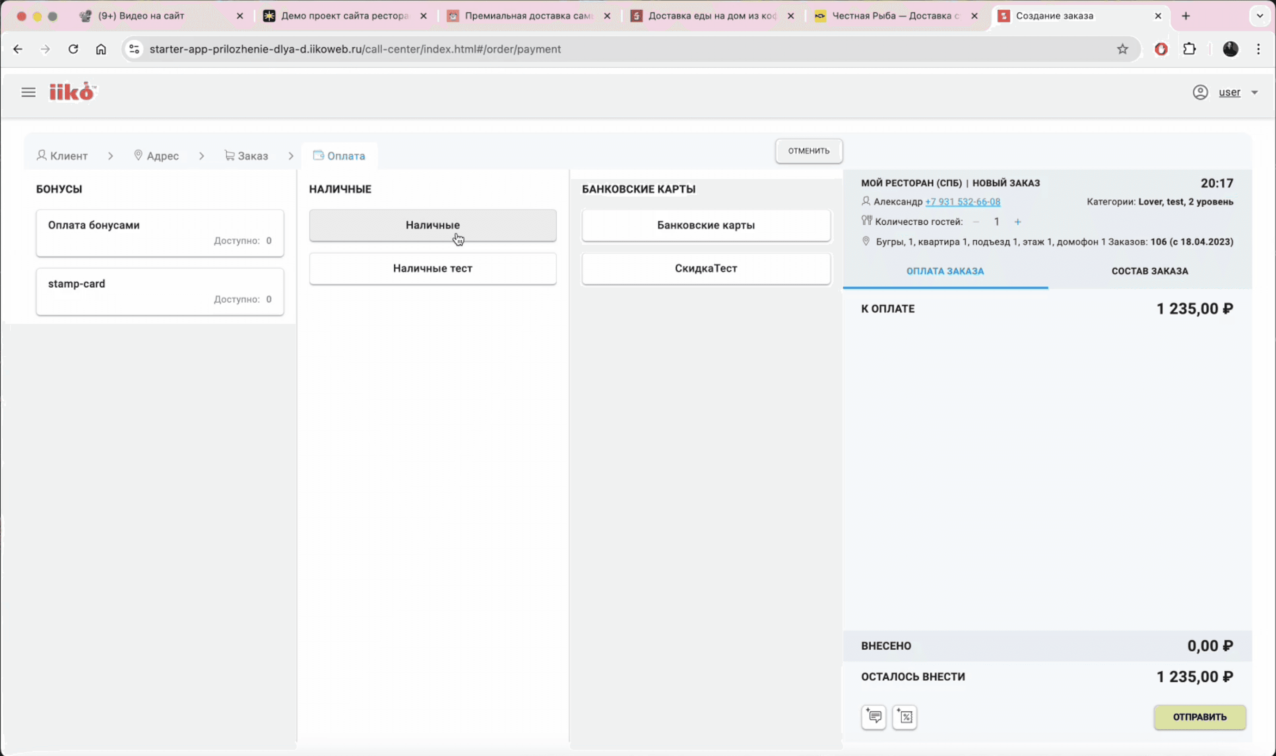Click the customer phone number link

pyautogui.click(x=962, y=202)
